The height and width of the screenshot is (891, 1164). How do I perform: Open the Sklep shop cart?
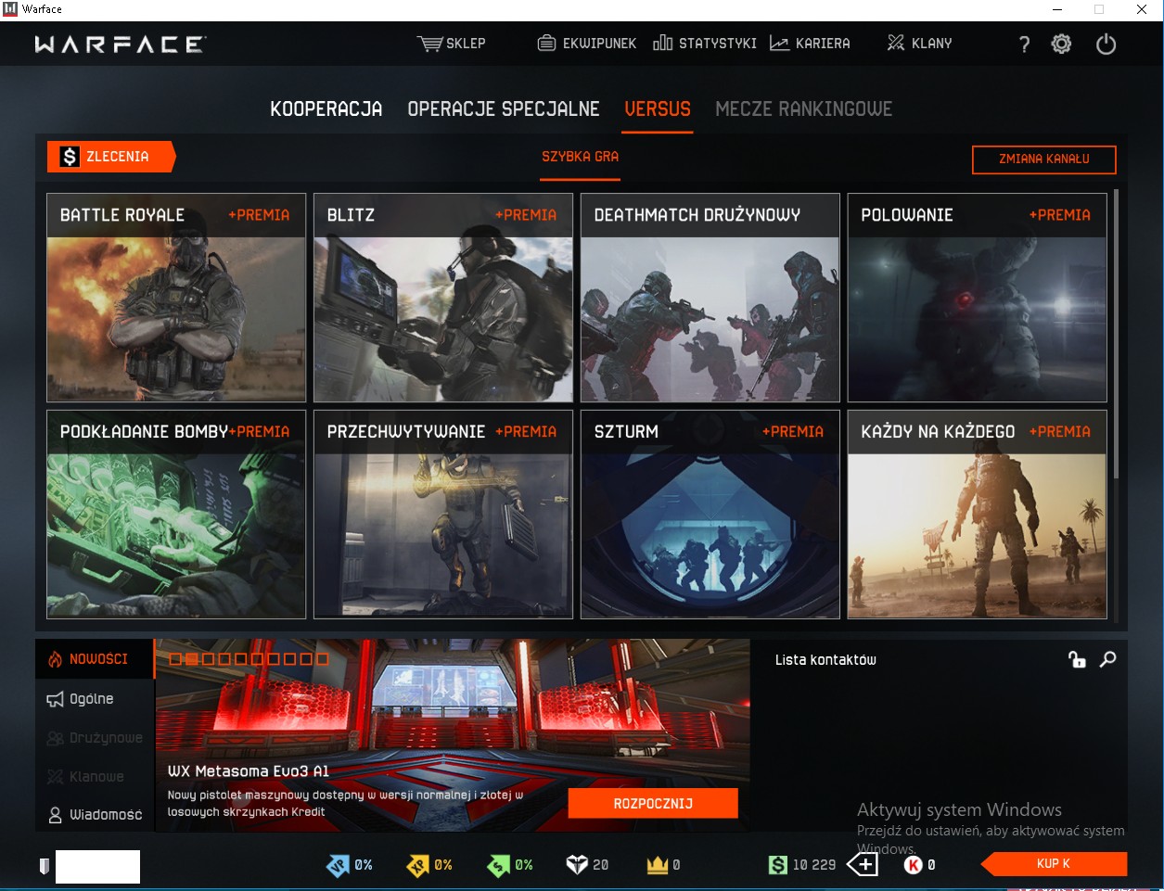451,44
